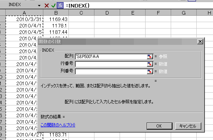Select cell with value 1187.44

(x=56, y=32)
